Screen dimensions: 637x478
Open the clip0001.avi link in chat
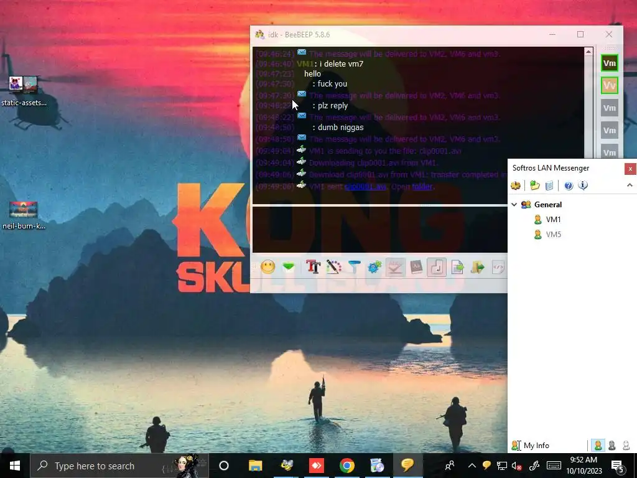[365, 187]
